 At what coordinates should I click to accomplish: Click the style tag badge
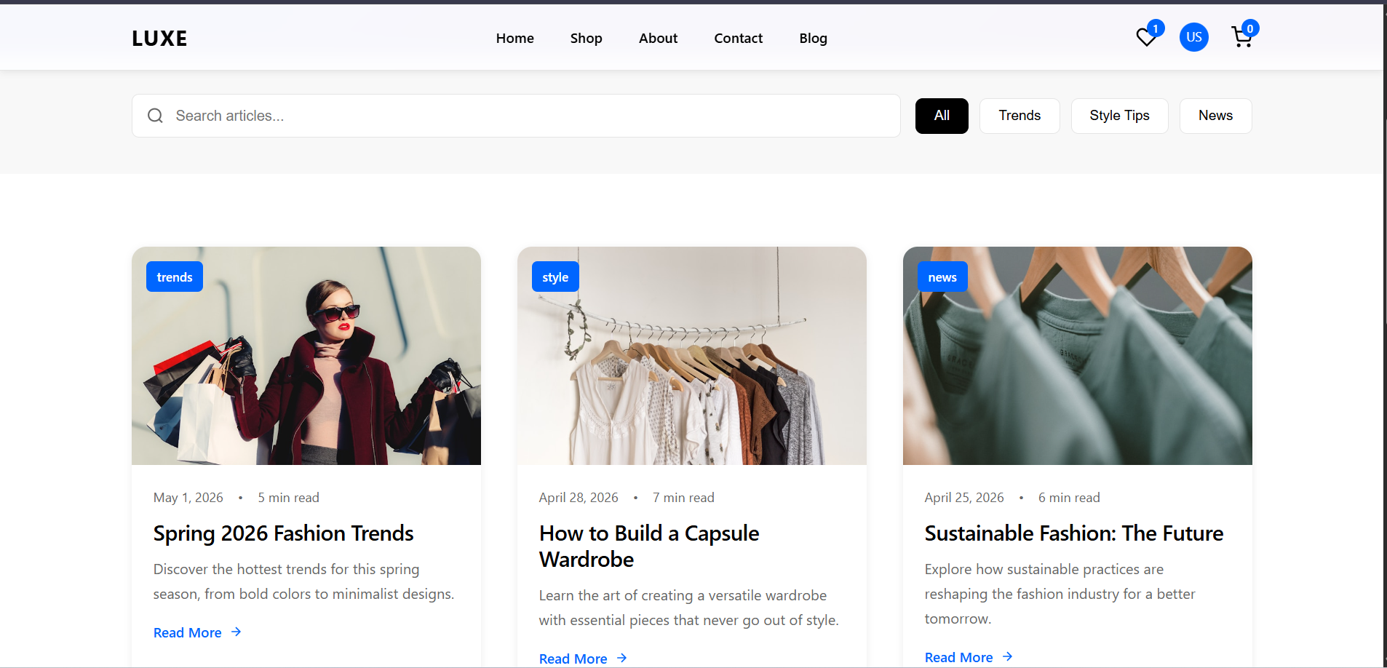click(555, 277)
